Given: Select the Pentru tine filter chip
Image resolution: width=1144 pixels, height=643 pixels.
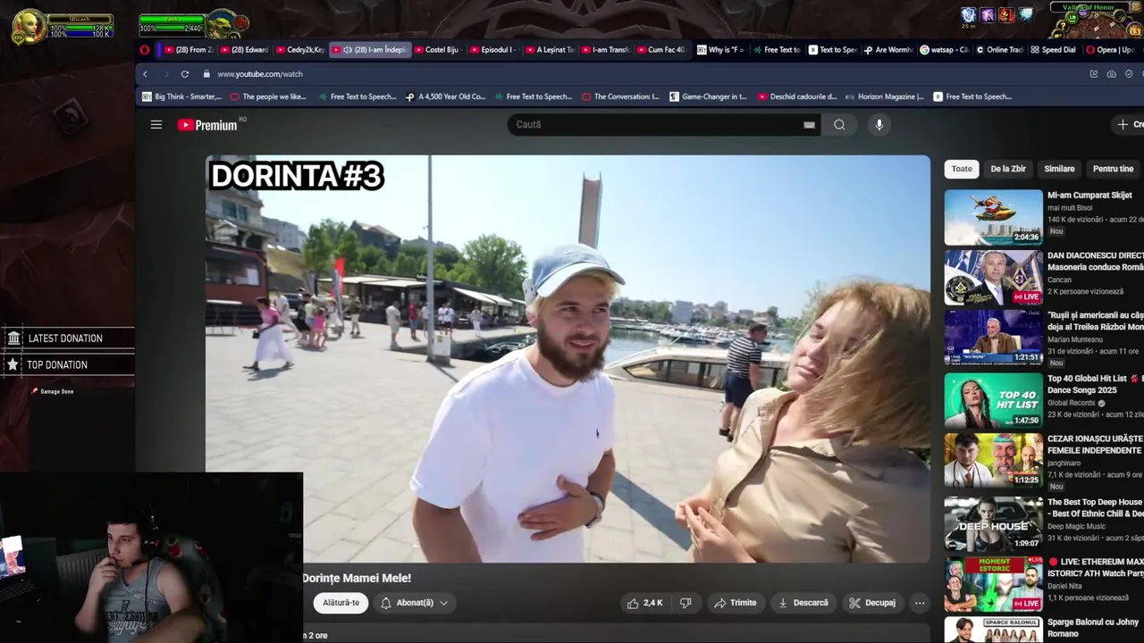Looking at the screenshot, I should pyautogui.click(x=1113, y=169).
